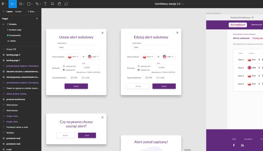Select the Frame tool
This screenshot has width=263, height=151.
(21, 4)
